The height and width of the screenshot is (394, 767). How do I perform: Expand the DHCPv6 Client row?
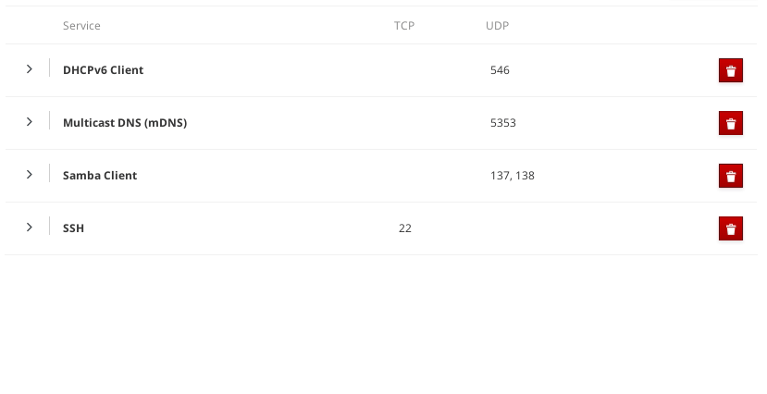click(x=30, y=69)
